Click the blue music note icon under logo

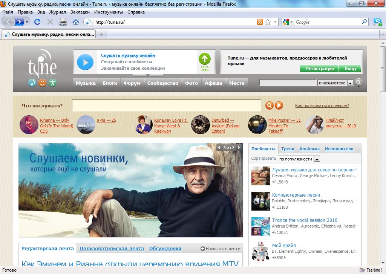click(x=32, y=83)
